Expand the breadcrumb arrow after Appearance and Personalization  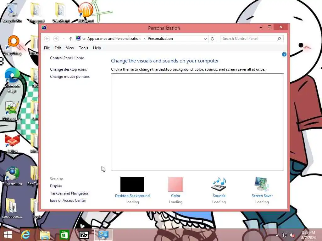144,39
